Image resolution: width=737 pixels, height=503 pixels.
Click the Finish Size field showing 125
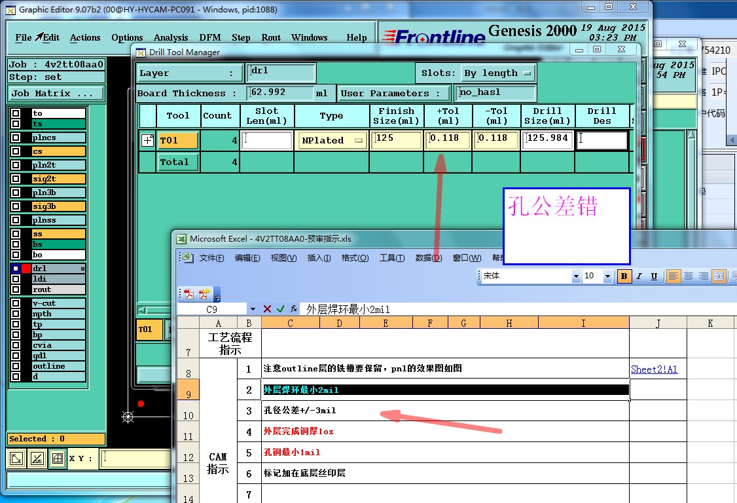[x=396, y=140]
